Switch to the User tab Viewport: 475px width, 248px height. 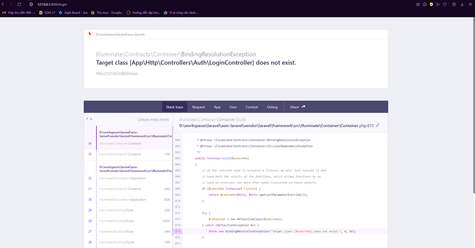pos(233,107)
